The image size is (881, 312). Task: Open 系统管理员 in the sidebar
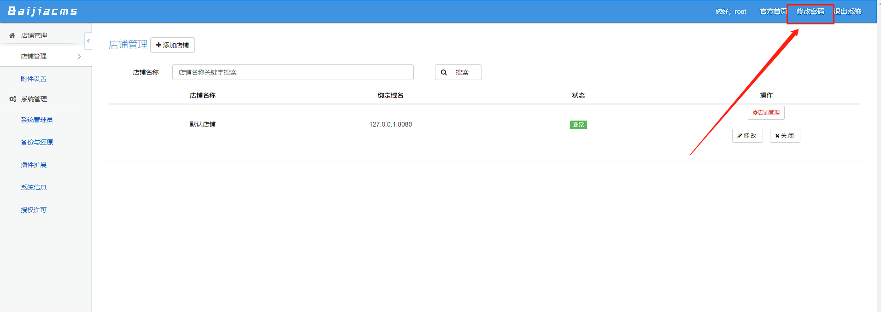click(x=37, y=120)
